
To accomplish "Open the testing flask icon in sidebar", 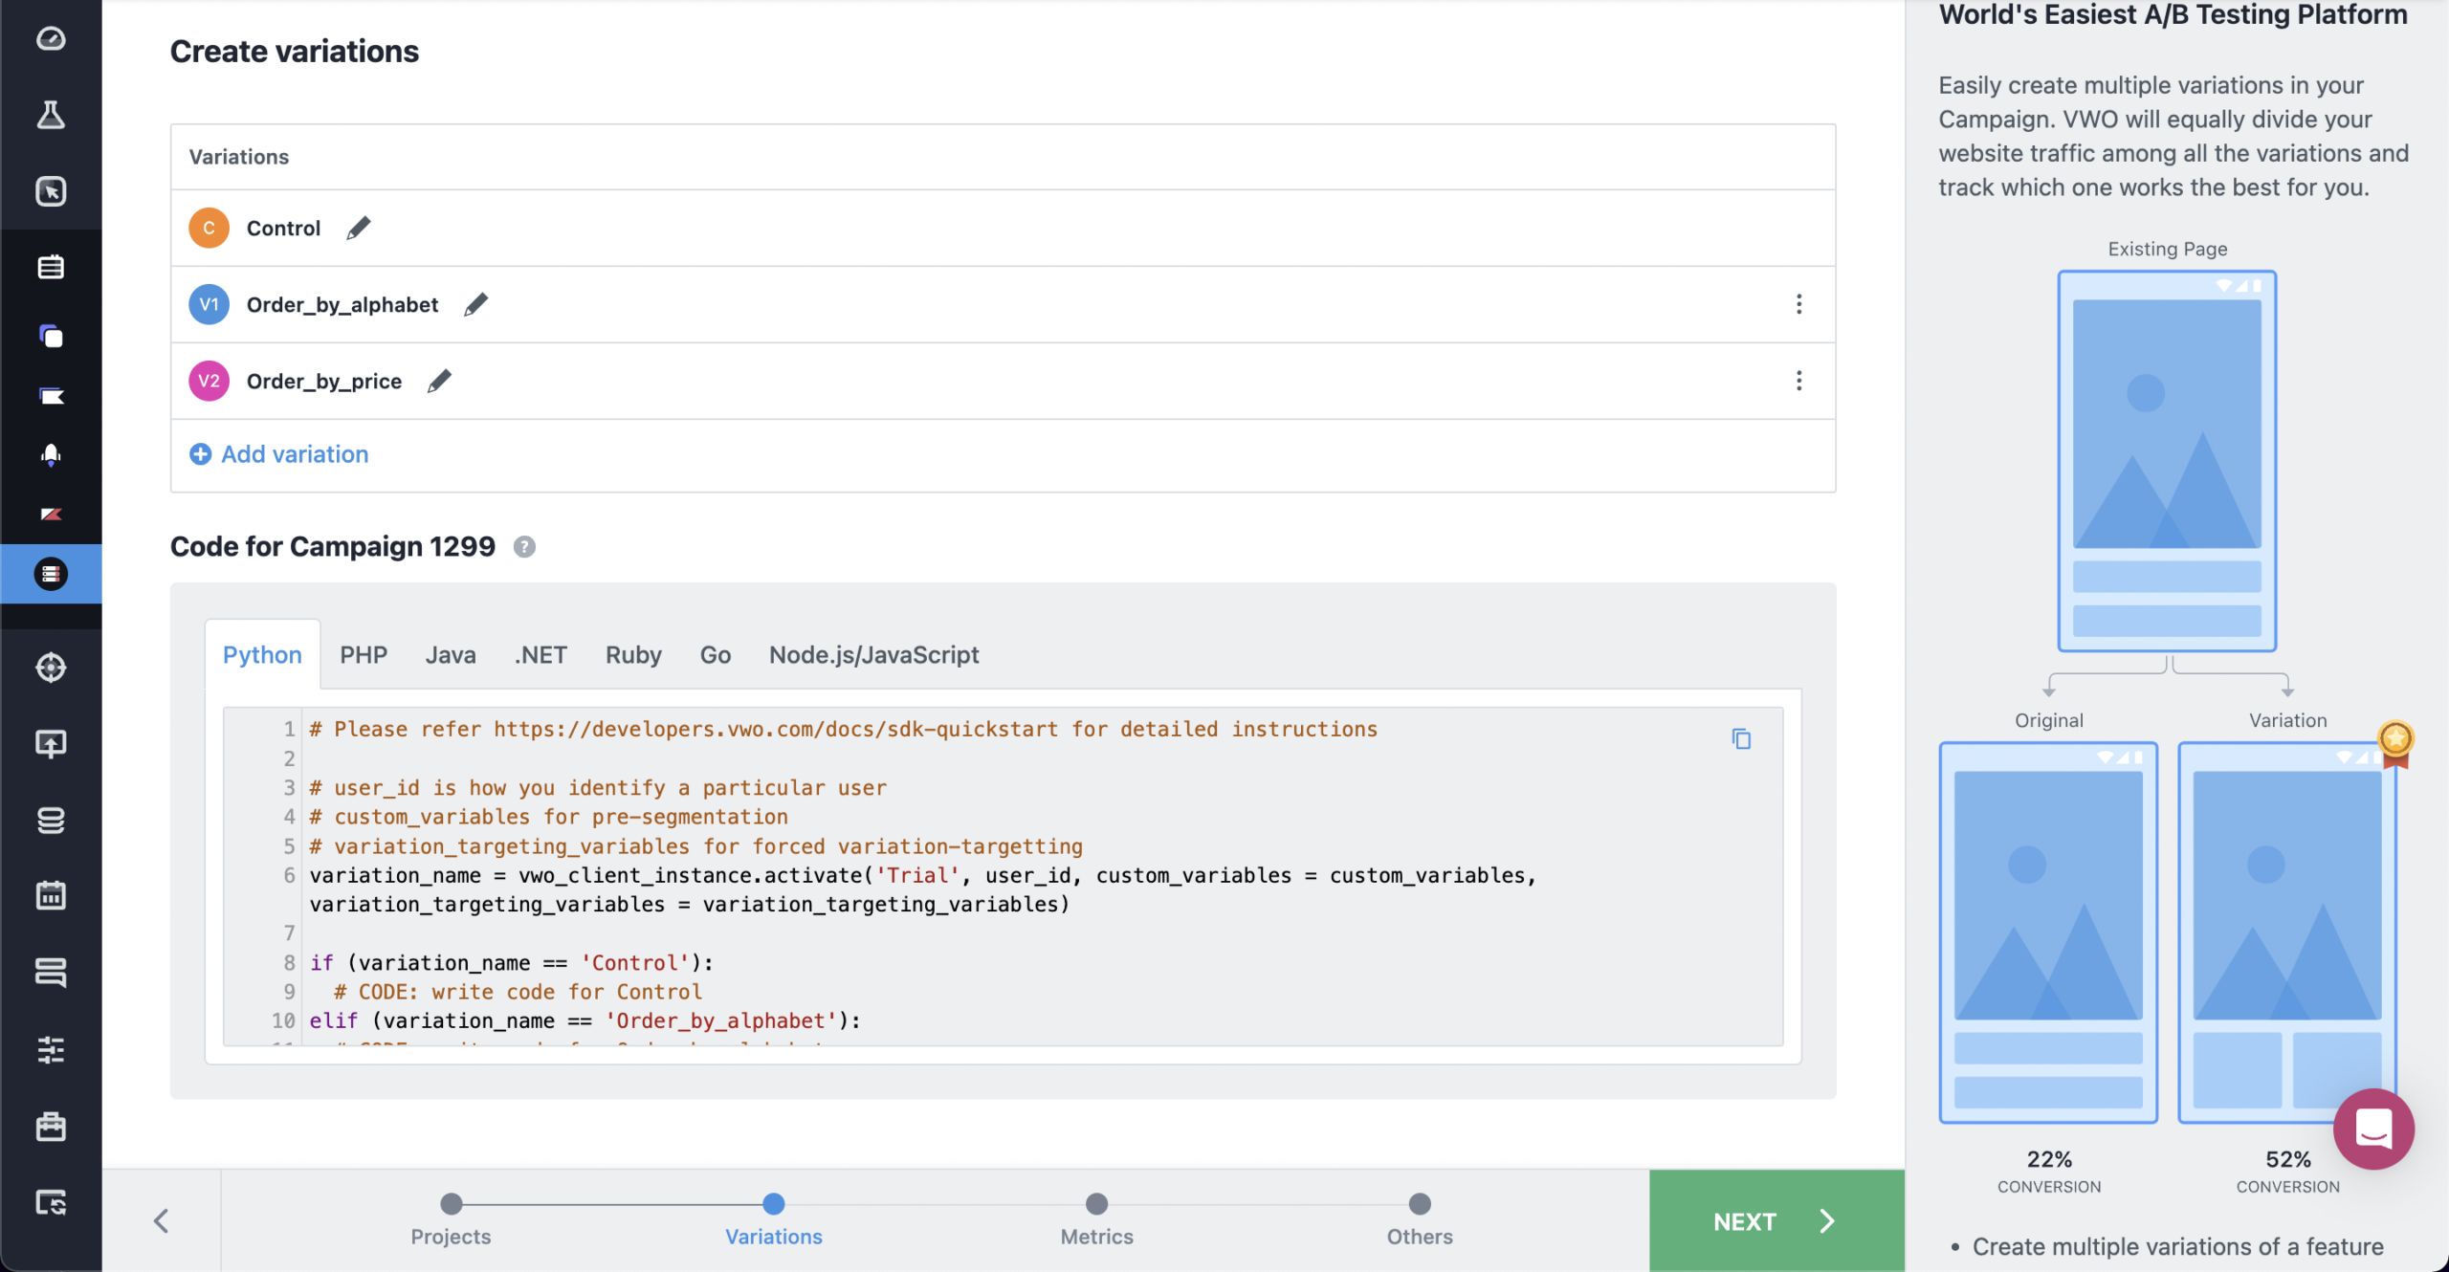I will pyautogui.click(x=51, y=115).
